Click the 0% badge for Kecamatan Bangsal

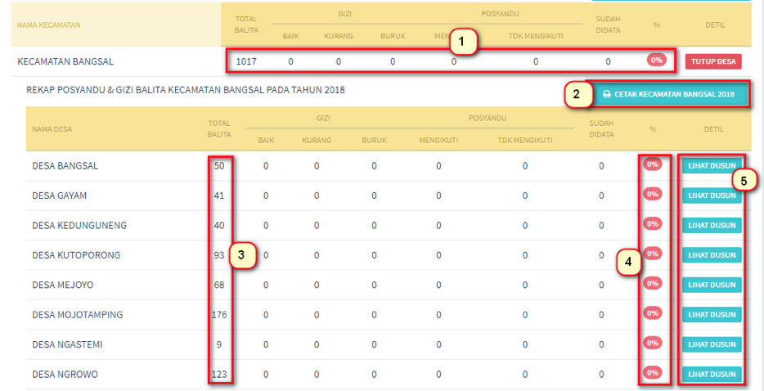(x=656, y=61)
